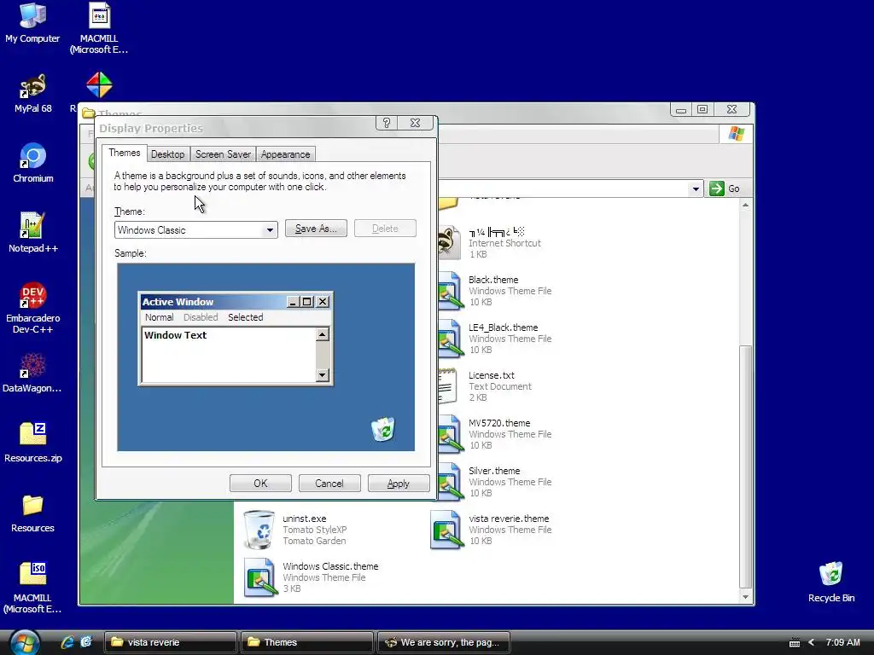
Task: Click the keyboard icon in the system tray
Action: coord(795,643)
